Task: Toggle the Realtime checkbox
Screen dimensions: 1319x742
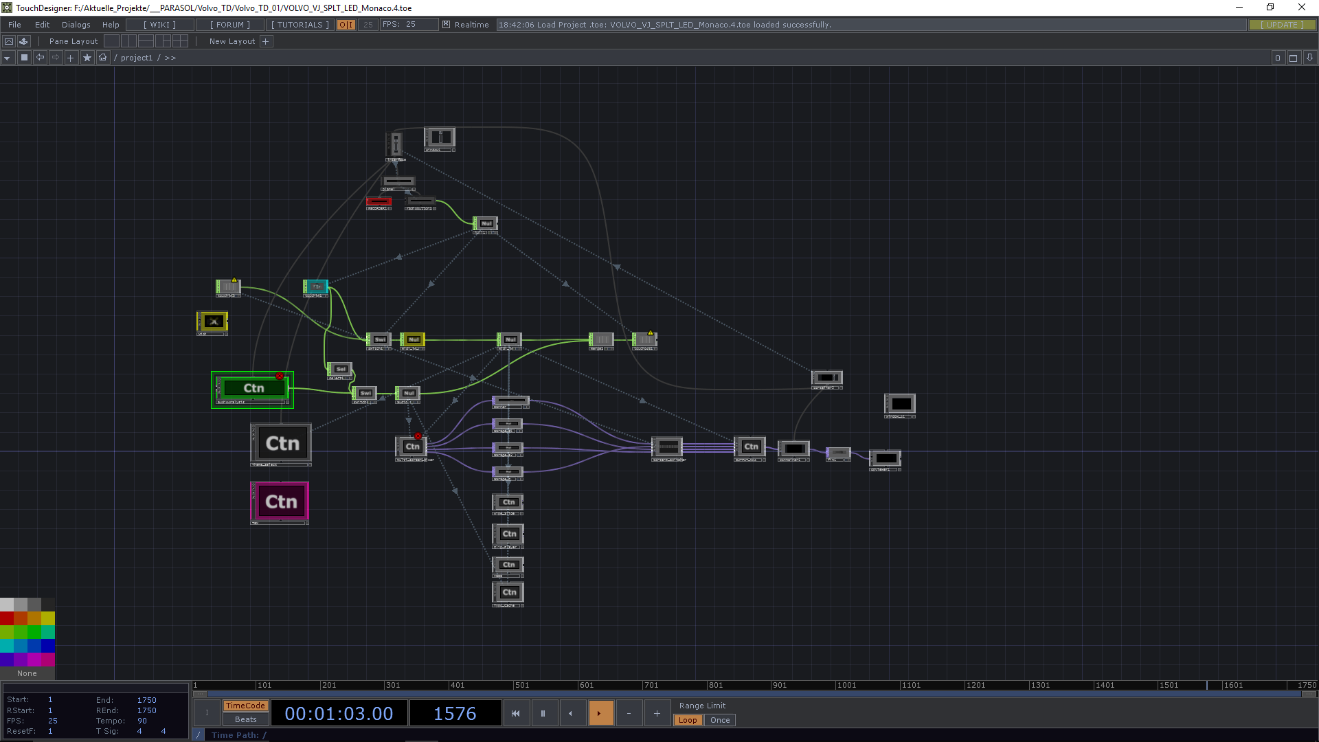Action: (x=447, y=25)
